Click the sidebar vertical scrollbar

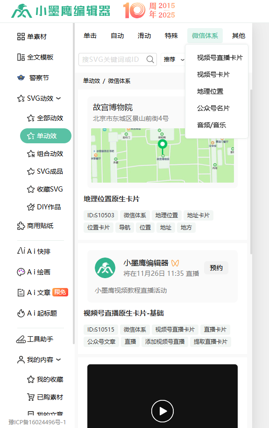pos(74,183)
